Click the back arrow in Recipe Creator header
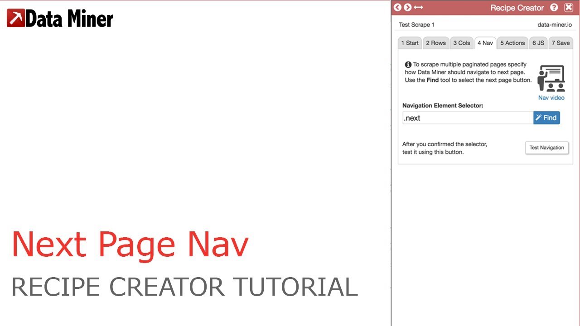The image size is (580, 326). point(397,7)
